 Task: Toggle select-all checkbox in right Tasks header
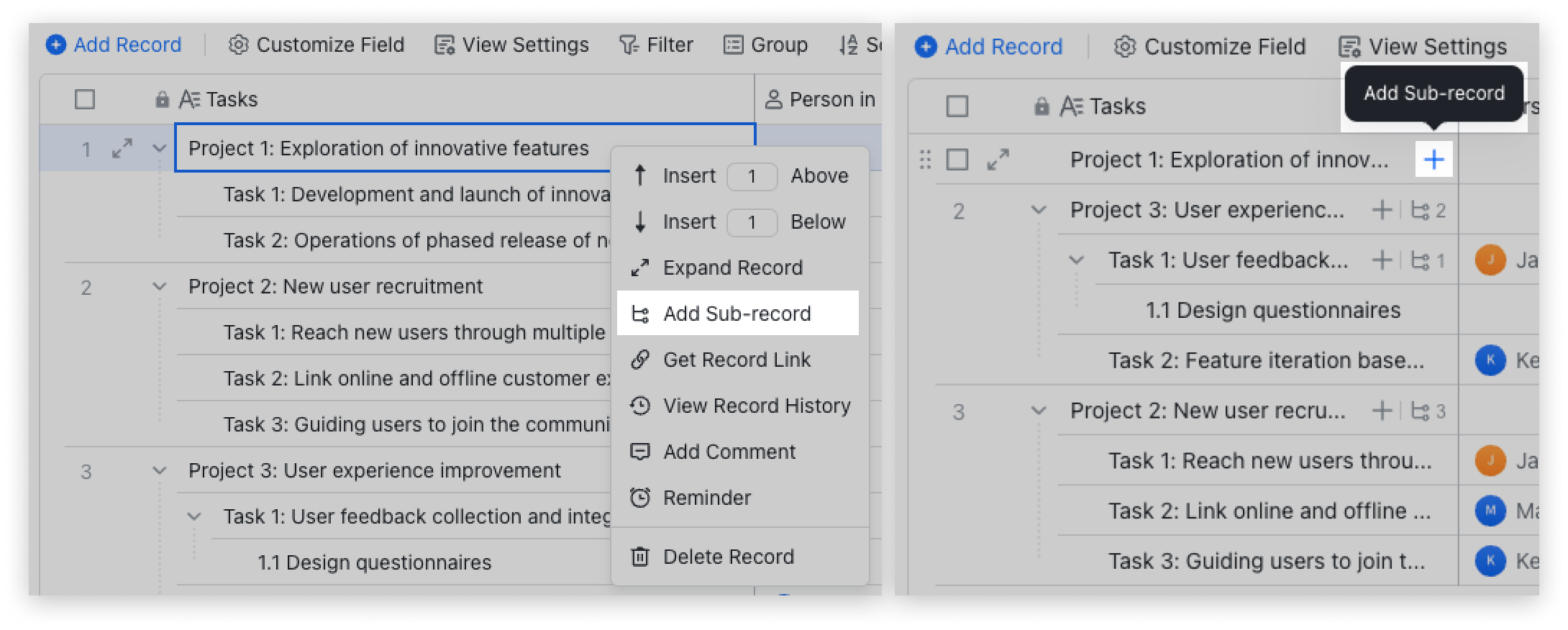tap(957, 106)
